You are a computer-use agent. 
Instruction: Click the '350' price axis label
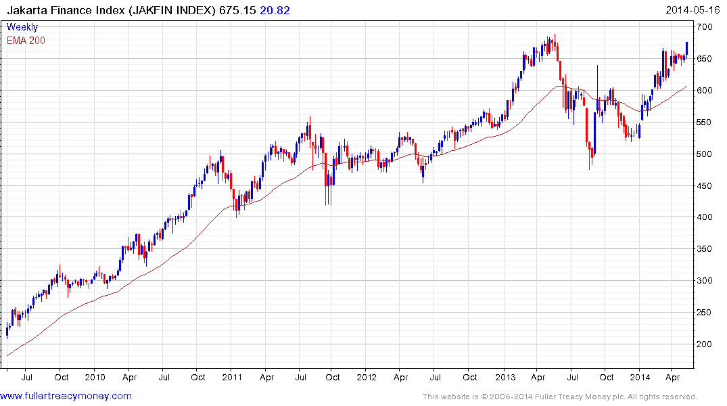coord(704,249)
